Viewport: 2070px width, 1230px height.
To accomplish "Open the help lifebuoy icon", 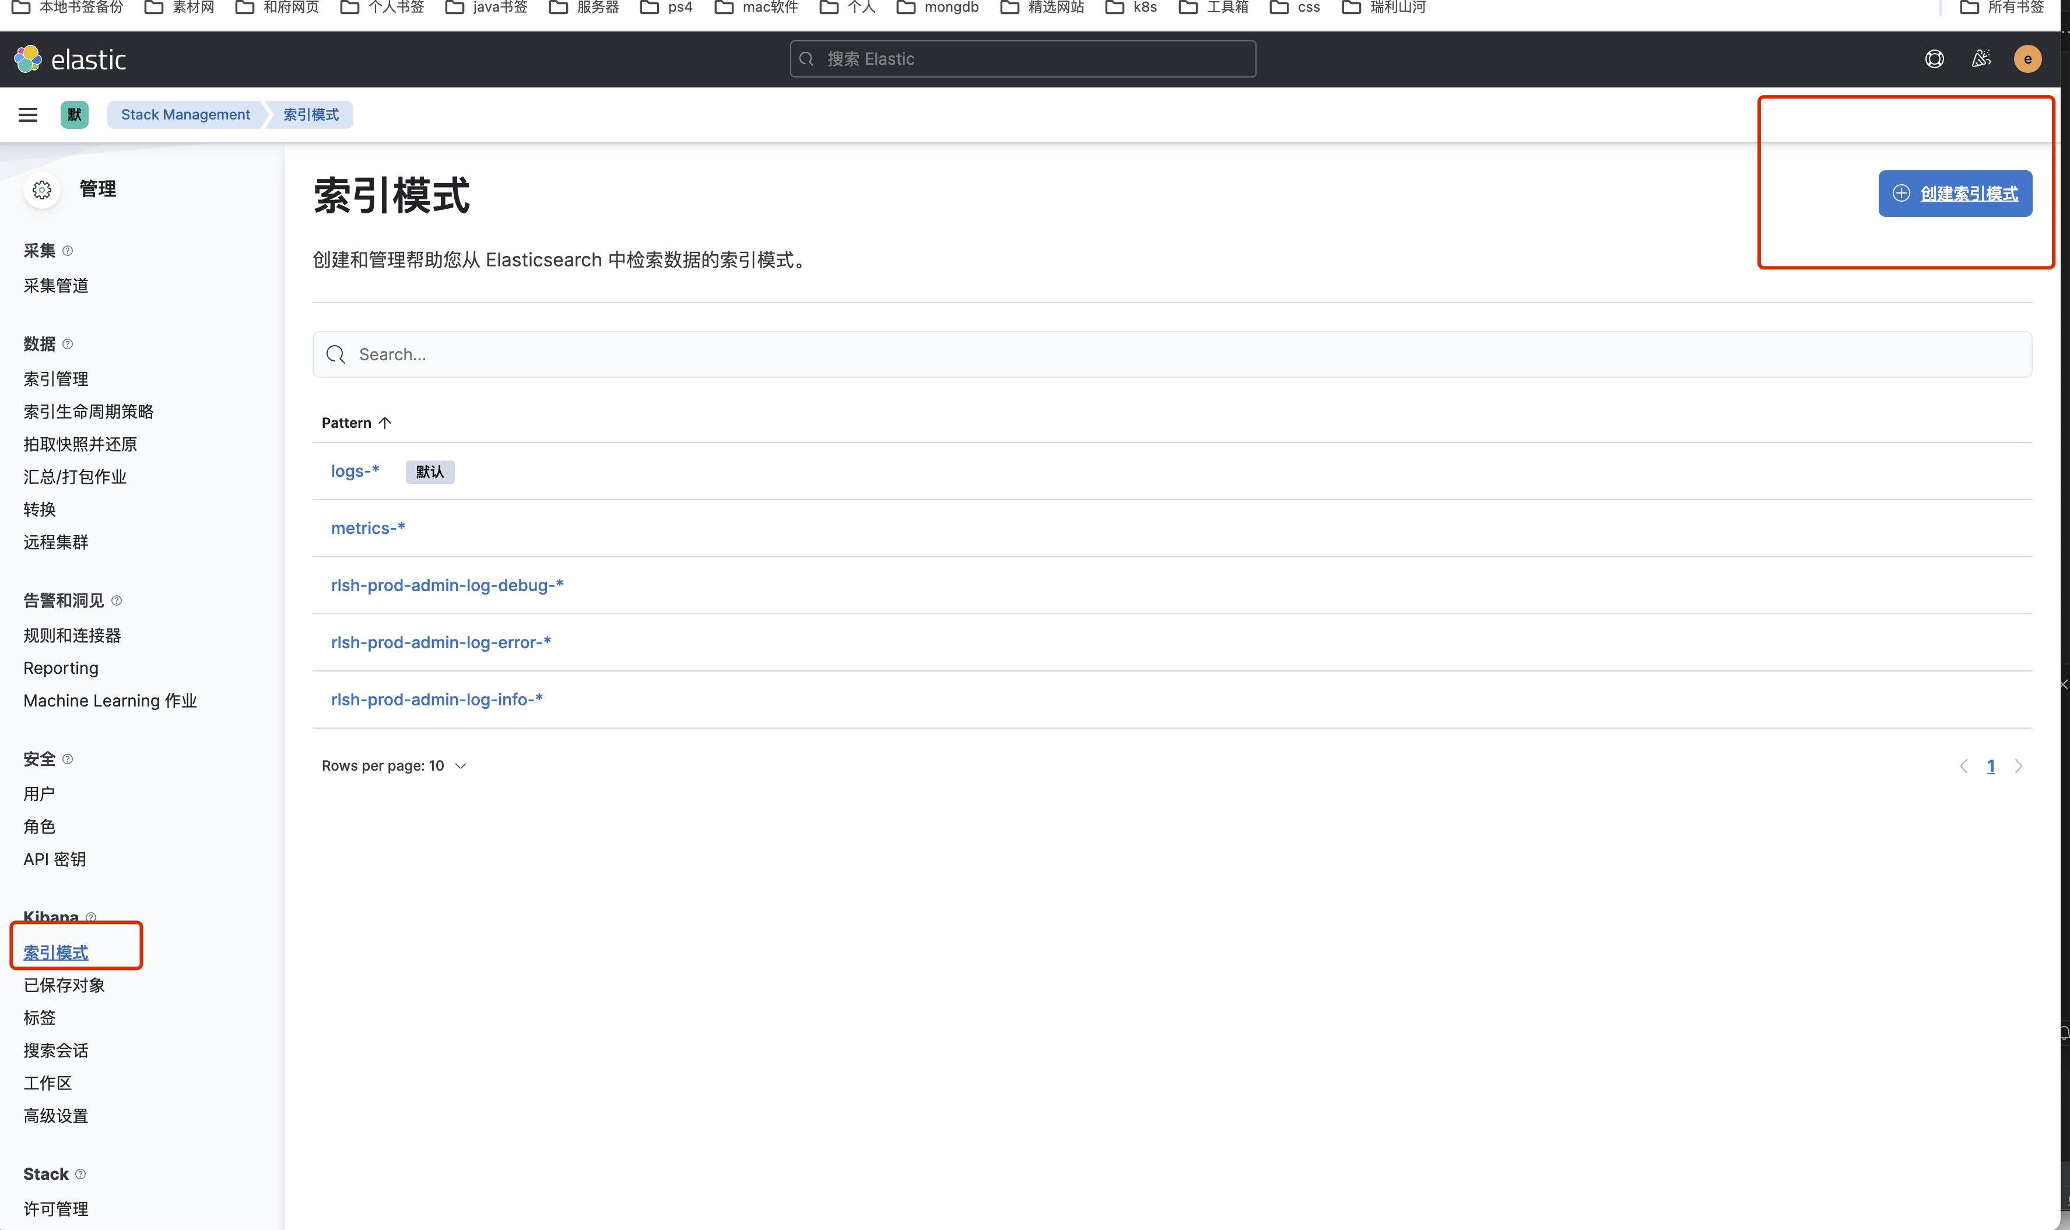I will click(1934, 59).
